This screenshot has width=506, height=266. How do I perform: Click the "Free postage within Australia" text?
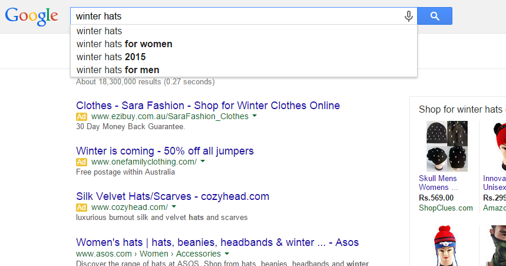point(125,172)
